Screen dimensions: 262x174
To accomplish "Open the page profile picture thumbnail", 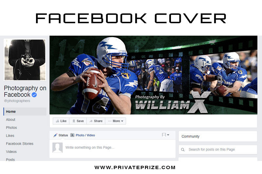I will (x=25, y=60).
